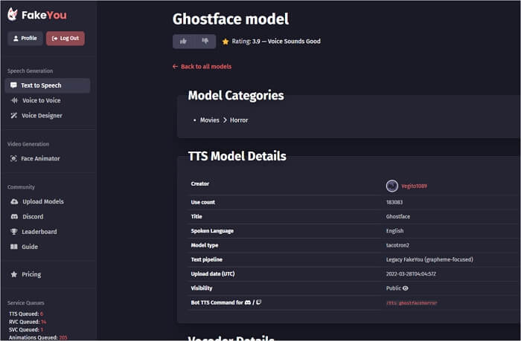Click the FakeYou fox logo icon

13,15
